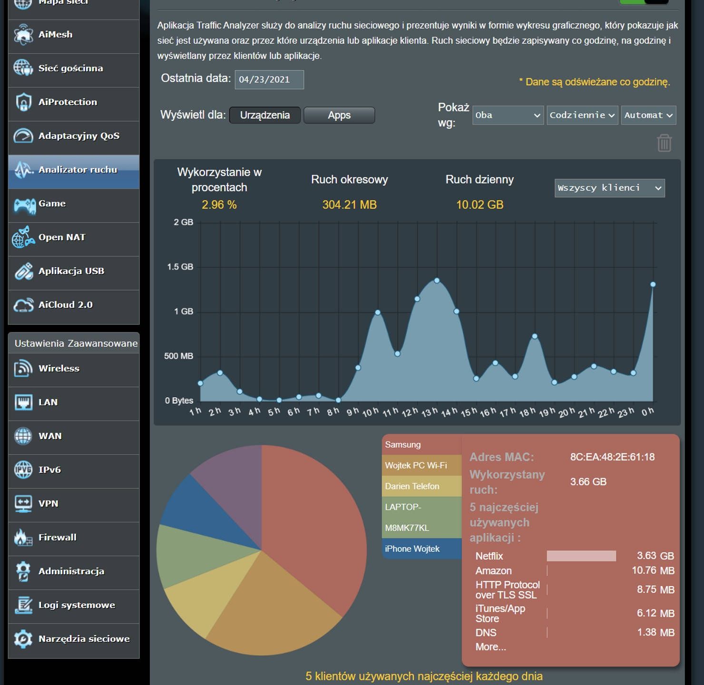The image size is (704, 685).
Task: Click the More... applications link
Action: pos(490,647)
